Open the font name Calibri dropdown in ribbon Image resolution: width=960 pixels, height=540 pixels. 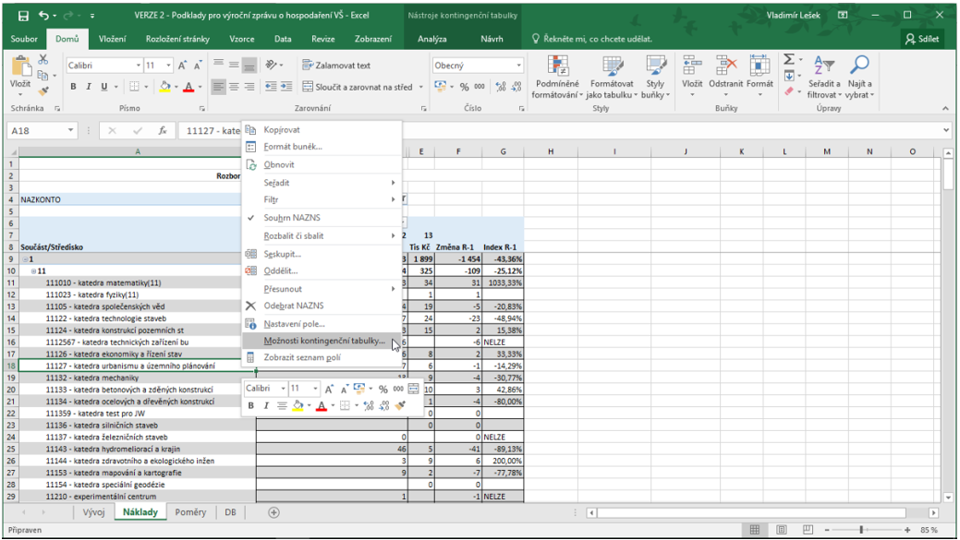pyautogui.click(x=139, y=66)
